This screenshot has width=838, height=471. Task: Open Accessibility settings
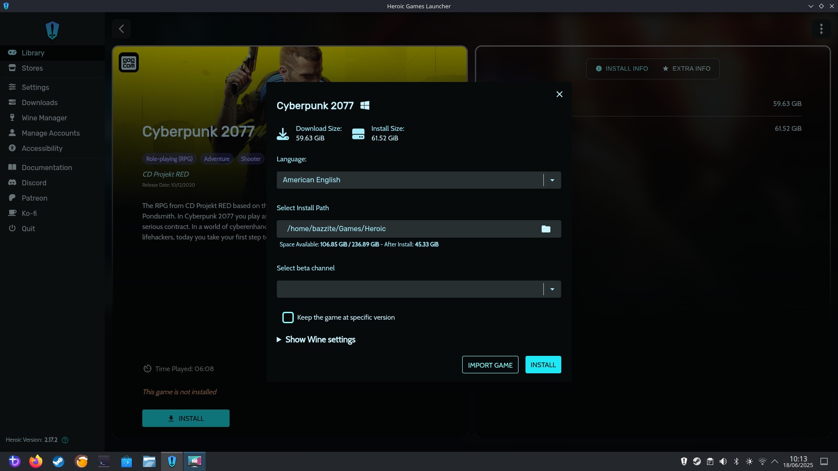(52, 148)
